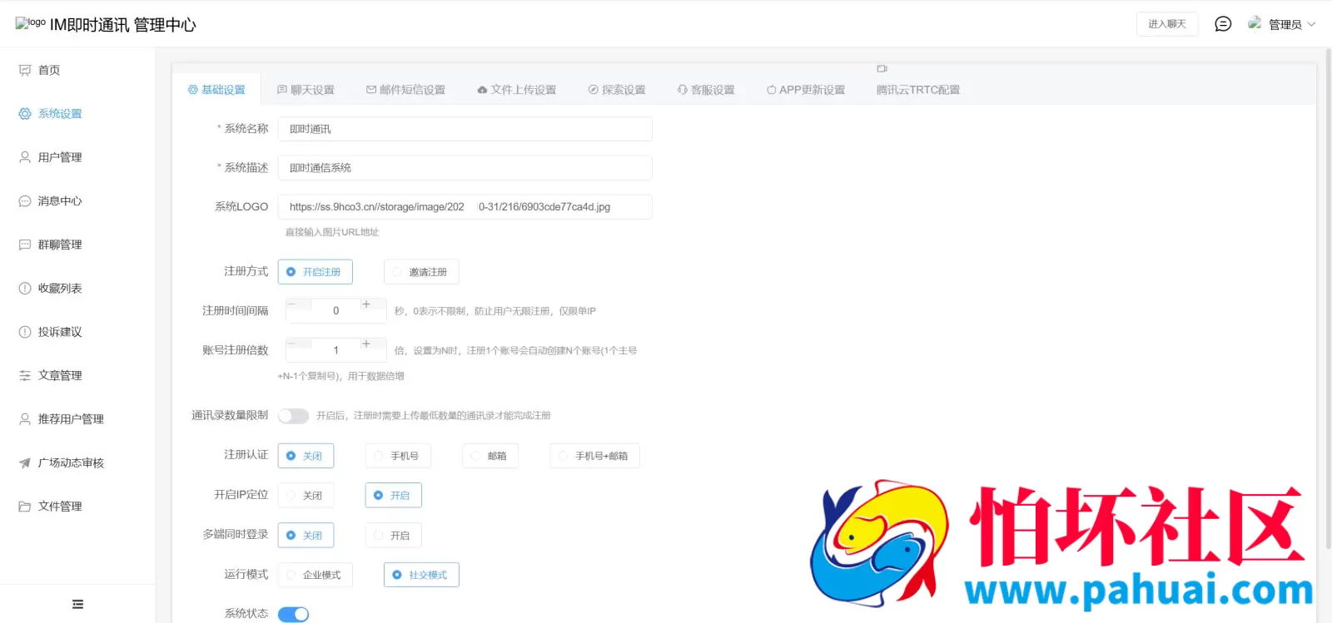
Task: Click the 系统LOGO URL input field
Action: [465, 207]
